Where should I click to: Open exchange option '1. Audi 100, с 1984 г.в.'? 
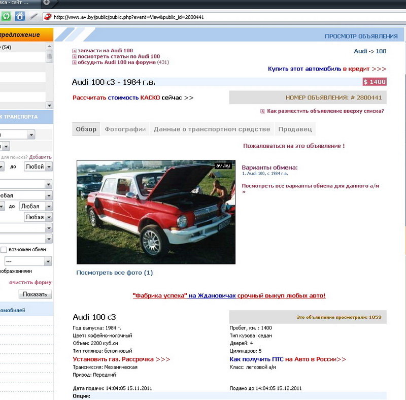pos(265,174)
